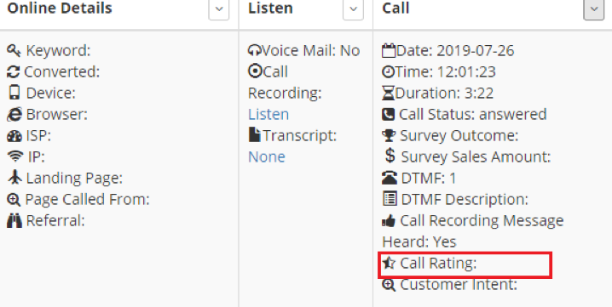This screenshot has width=612, height=307.
Task: Click the Customer Intent magnifier icon
Action: 389,285
